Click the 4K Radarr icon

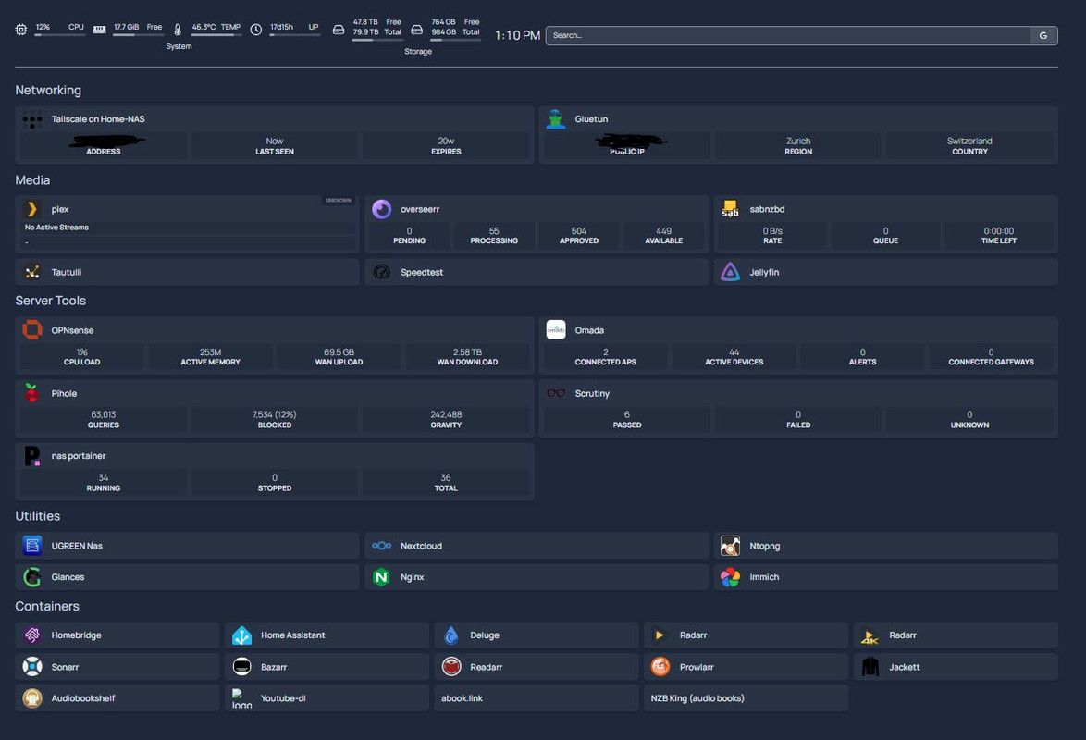pyautogui.click(x=870, y=635)
